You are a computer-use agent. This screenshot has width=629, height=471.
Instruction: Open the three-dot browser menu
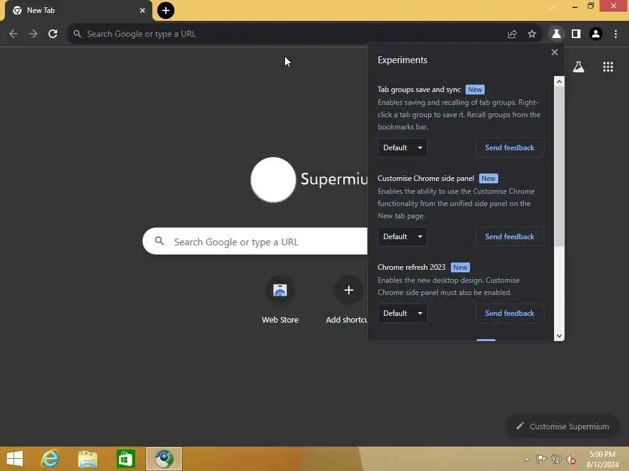tap(615, 34)
